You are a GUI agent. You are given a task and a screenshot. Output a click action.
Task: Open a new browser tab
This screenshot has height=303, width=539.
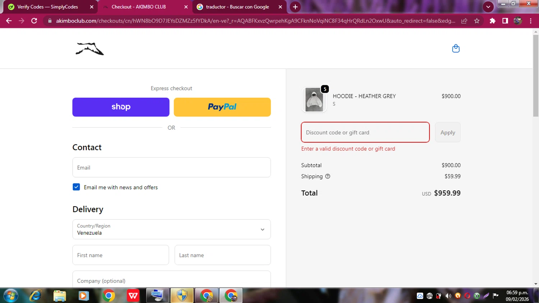[295, 7]
